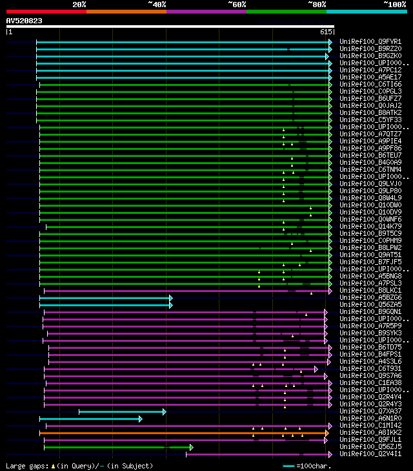Select the UniRef100_Q9LP80 label

click(370, 191)
